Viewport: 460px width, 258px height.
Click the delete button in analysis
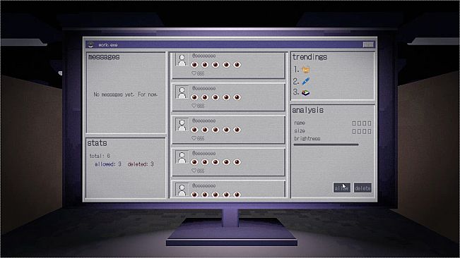click(x=362, y=188)
